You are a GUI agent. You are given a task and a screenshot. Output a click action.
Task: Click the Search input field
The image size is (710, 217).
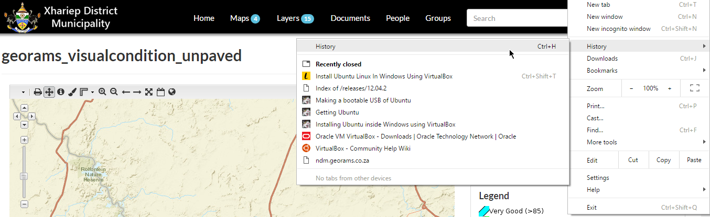pyautogui.click(x=517, y=18)
